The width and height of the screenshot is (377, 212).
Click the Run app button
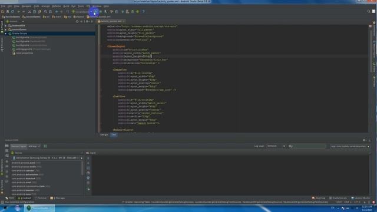(x=95, y=12)
